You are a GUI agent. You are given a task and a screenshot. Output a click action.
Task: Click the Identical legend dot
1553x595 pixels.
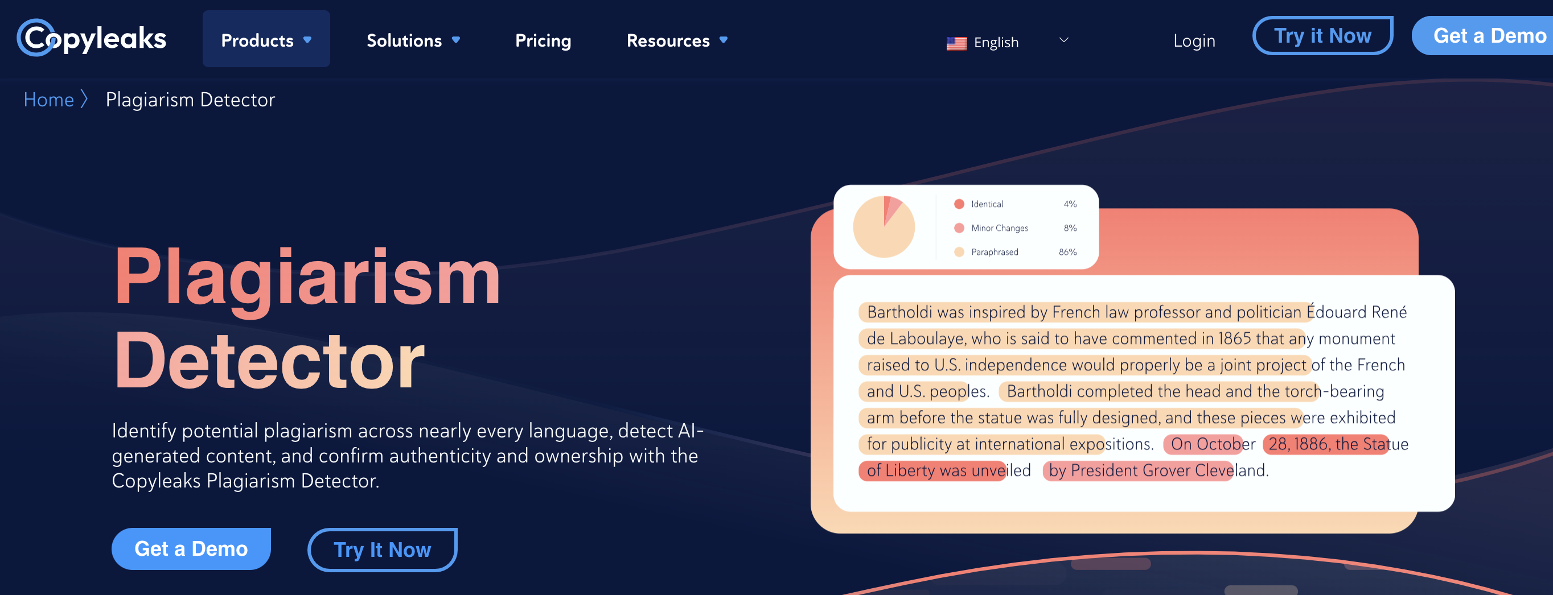(959, 204)
